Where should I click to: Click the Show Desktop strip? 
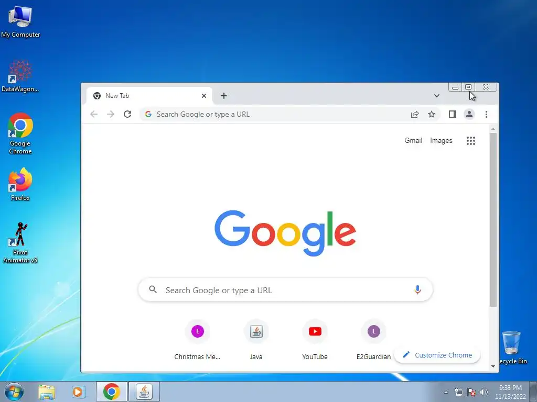533,392
